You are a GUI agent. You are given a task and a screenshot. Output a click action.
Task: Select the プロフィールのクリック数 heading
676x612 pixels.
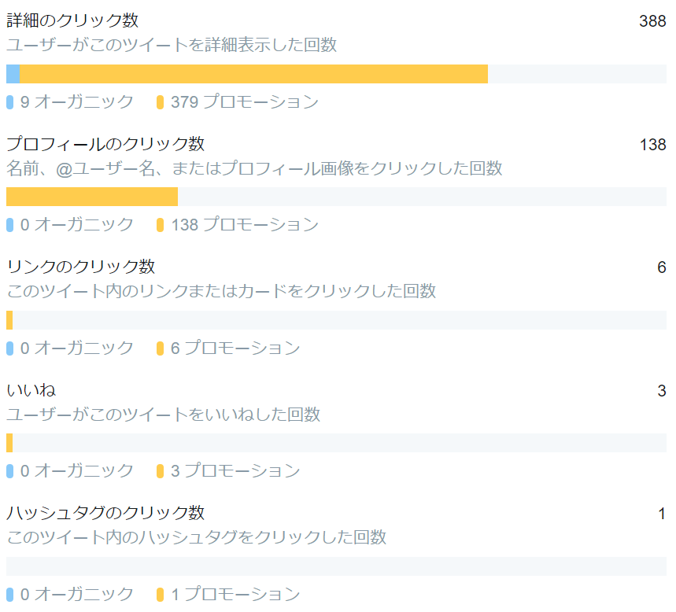point(105,143)
